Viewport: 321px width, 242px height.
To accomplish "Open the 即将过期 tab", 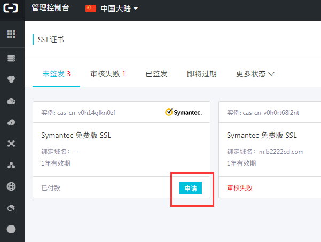I will 202,74.
